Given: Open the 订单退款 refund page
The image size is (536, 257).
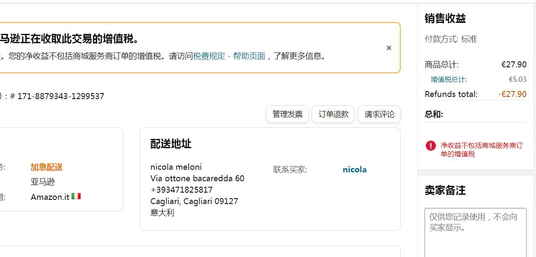Looking at the screenshot, I should click(x=333, y=114).
